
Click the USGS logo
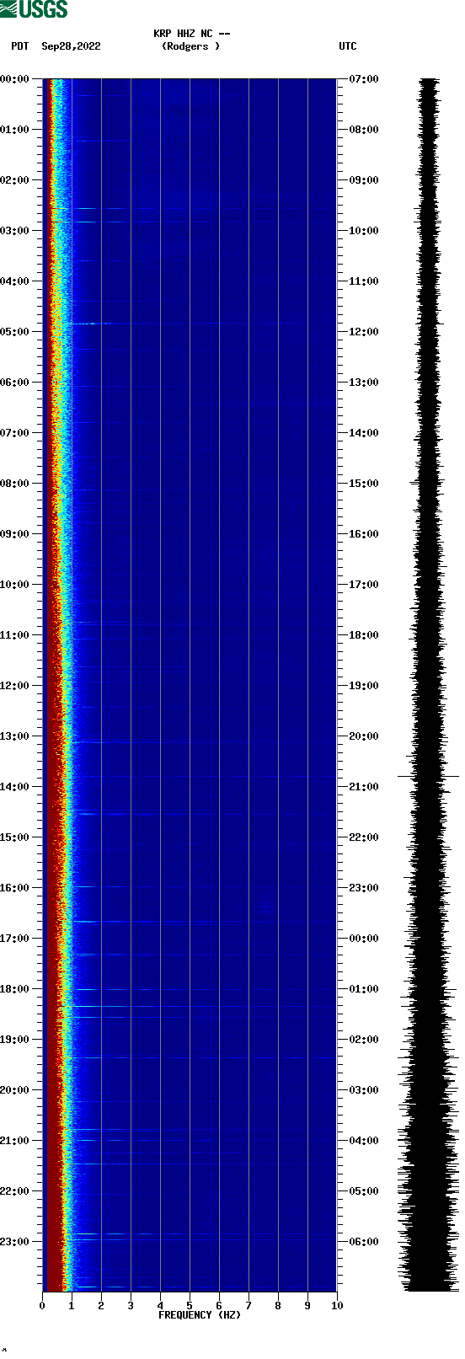[x=34, y=9]
